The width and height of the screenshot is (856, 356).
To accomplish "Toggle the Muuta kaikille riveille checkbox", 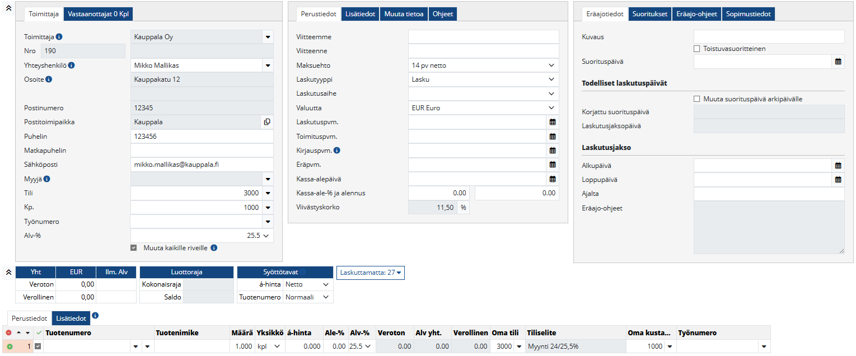I will (x=133, y=247).
